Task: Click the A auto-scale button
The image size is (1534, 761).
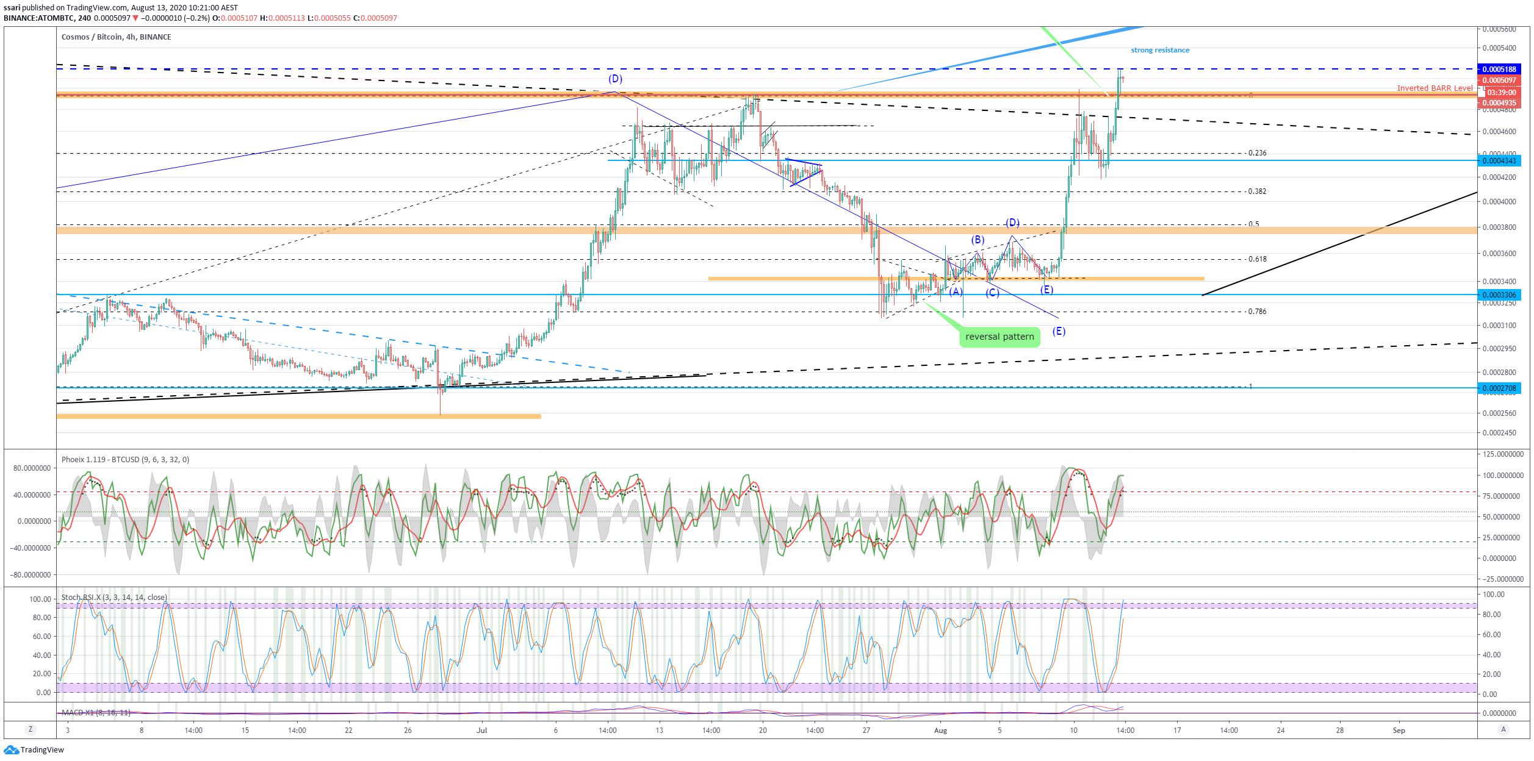Action: click(x=1503, y=730)
